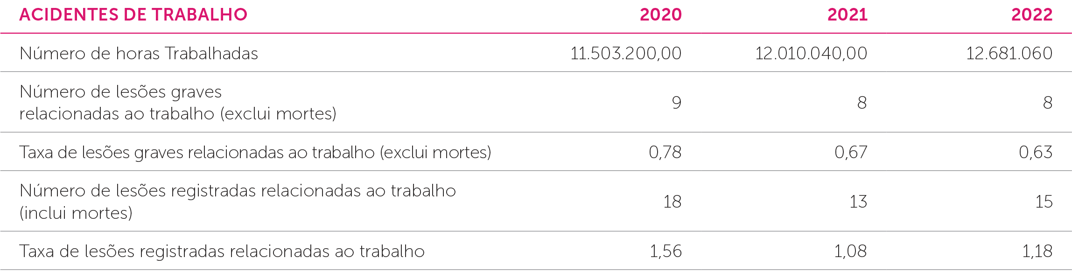Click the Número de horas Trabalhadas row label
Image resolution: width=1072 pixels, height=272 pixels.
(x=139, y=54)
